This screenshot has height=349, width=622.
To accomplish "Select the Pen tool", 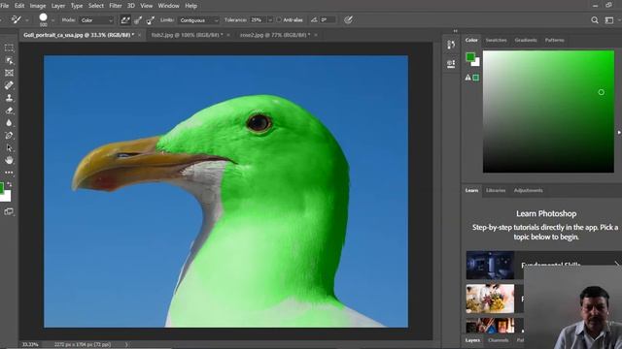I will tap(9, 136).
